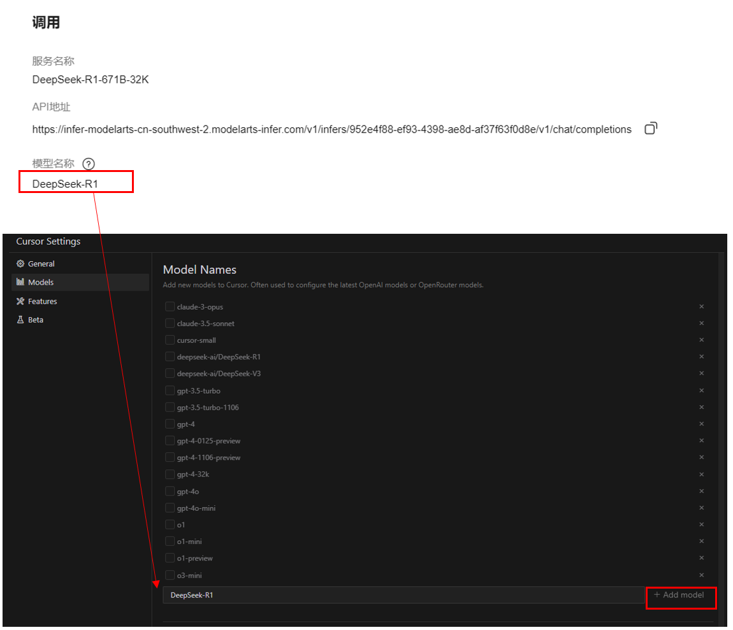Enable the gpt-4o-mini checkbox
This screenshot has width=733, height=630.
(x=170, y=508)
